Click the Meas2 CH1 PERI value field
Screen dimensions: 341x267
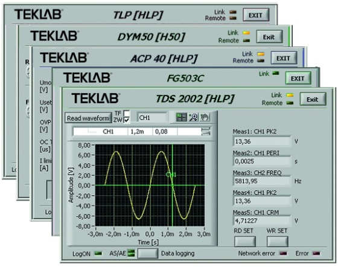click(x=261, y=161)
